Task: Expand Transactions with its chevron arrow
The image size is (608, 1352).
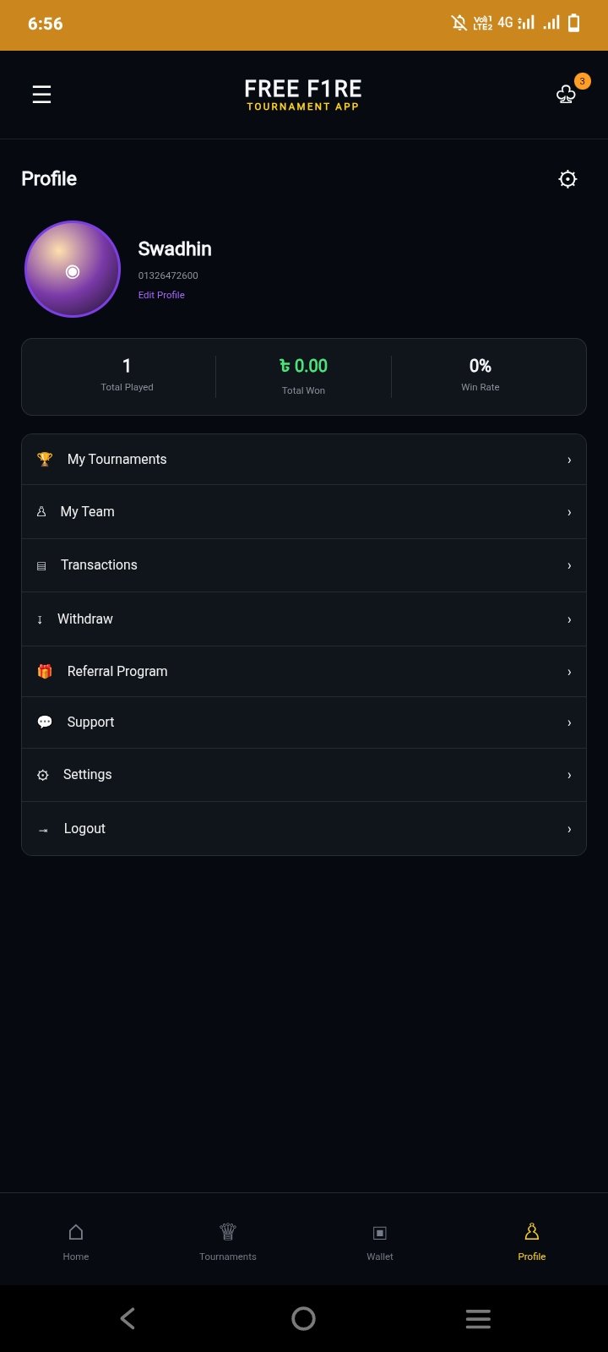Action: tap(569, 565)
